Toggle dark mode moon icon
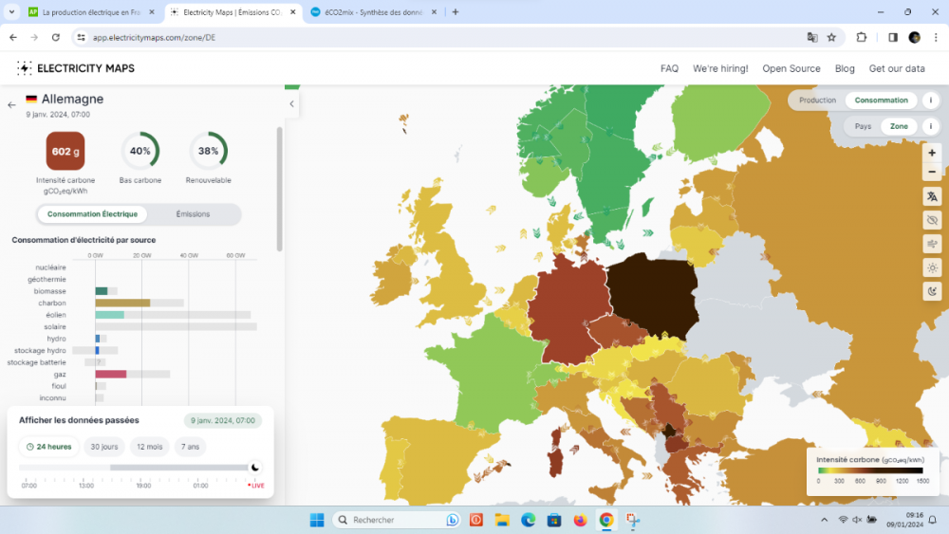 coord(932,291)
